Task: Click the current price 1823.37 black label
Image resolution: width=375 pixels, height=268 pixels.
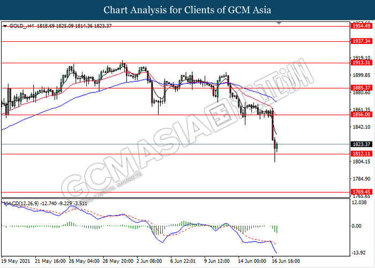Action: coord(362,144)
